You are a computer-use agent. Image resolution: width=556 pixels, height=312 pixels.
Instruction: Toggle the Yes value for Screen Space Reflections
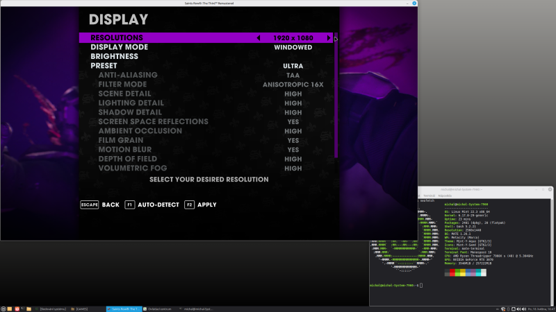(x=293, y=122)
